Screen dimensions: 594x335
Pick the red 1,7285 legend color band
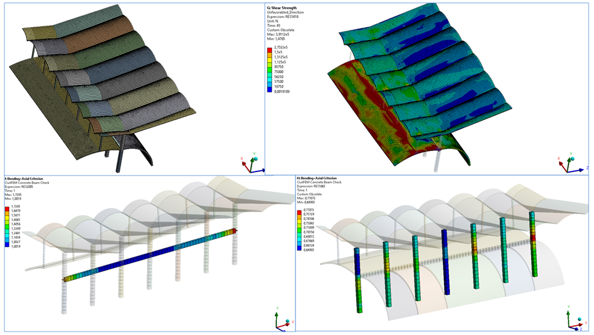7,209
